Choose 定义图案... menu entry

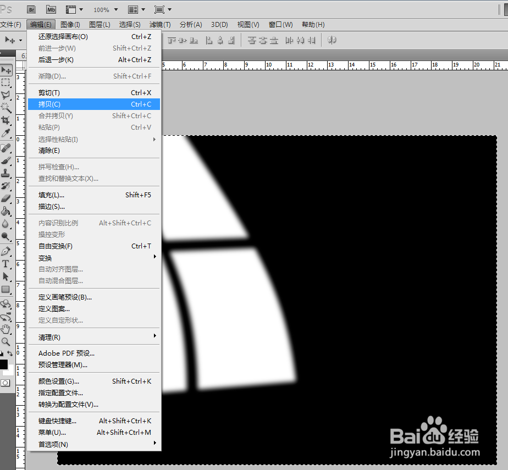94,309
